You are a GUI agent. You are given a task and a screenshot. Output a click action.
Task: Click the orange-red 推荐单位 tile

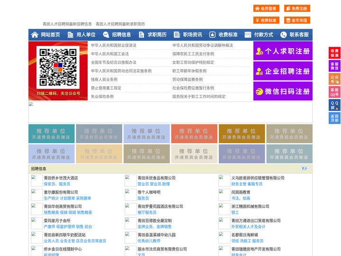click(x=194, y=134)
